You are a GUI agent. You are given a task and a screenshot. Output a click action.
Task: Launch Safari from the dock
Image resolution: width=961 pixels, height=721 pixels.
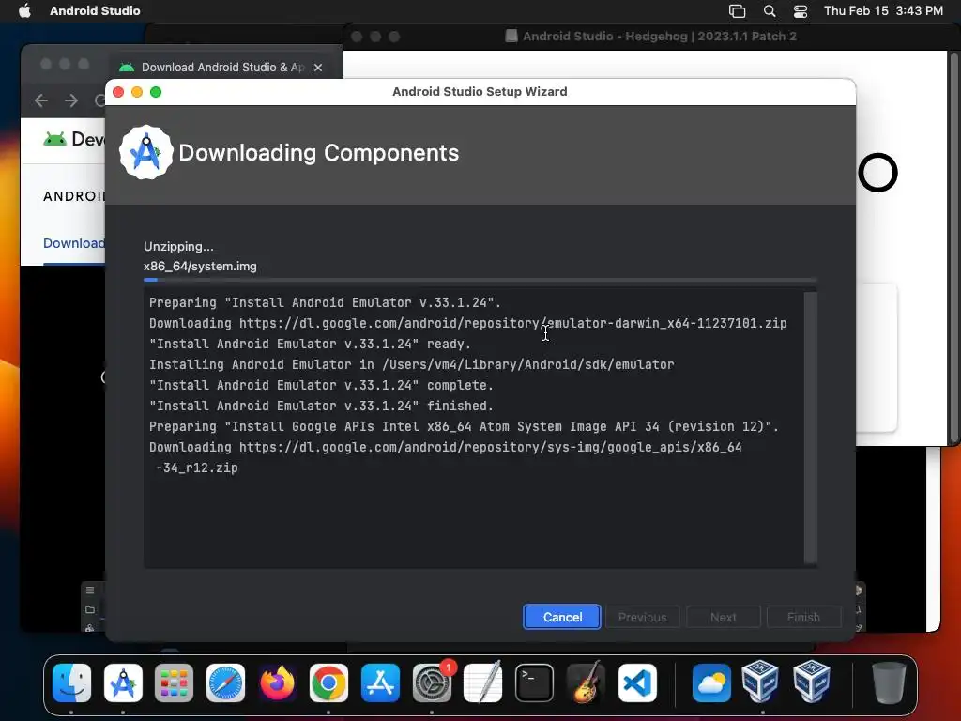coord(225,683)
